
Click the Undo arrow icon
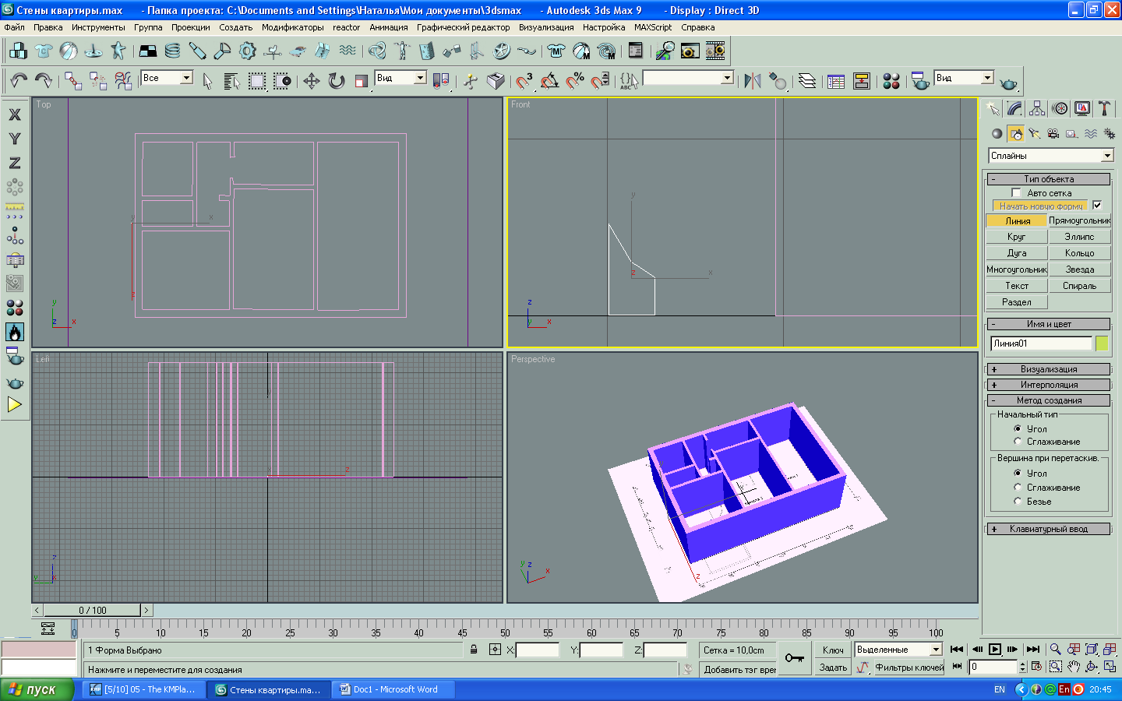click(19, 80)
